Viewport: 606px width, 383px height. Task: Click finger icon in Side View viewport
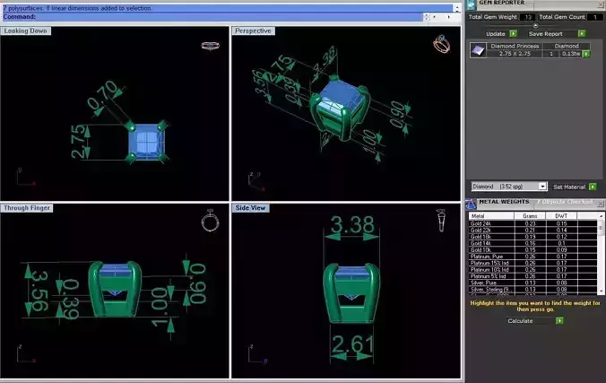point(441,220)
